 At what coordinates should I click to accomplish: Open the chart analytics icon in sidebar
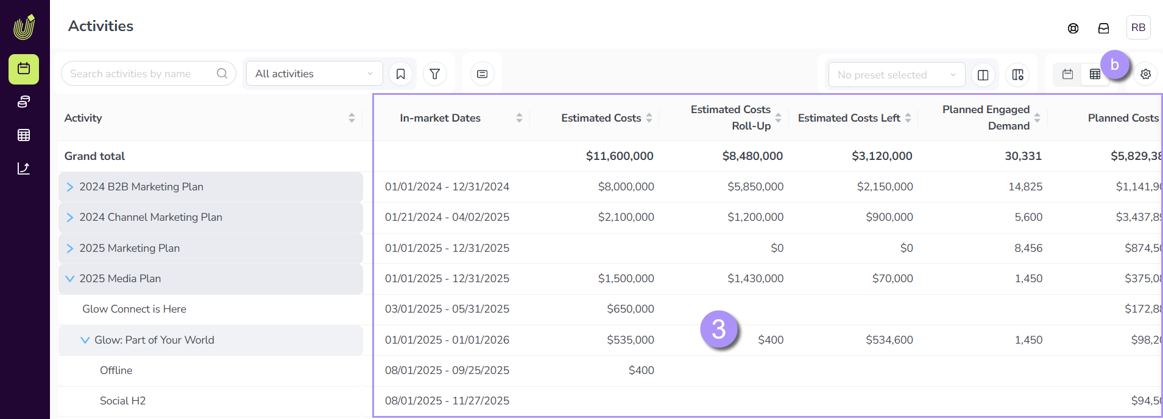(x=24, y=168)
